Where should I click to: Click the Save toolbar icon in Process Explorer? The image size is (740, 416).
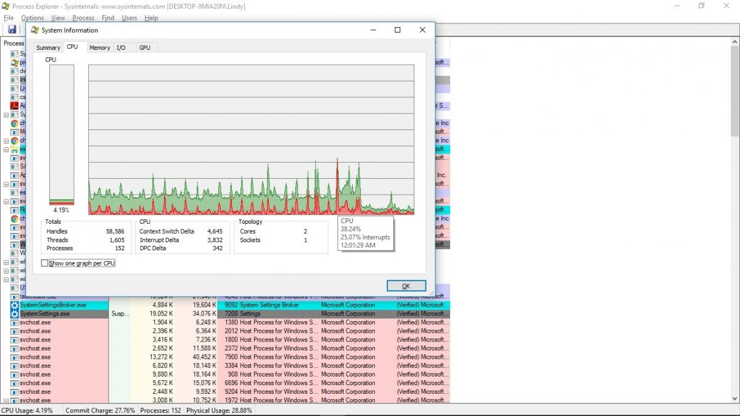coord(12,29)
